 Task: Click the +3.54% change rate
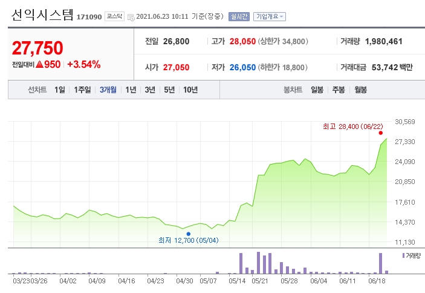[x=84, y=64]
